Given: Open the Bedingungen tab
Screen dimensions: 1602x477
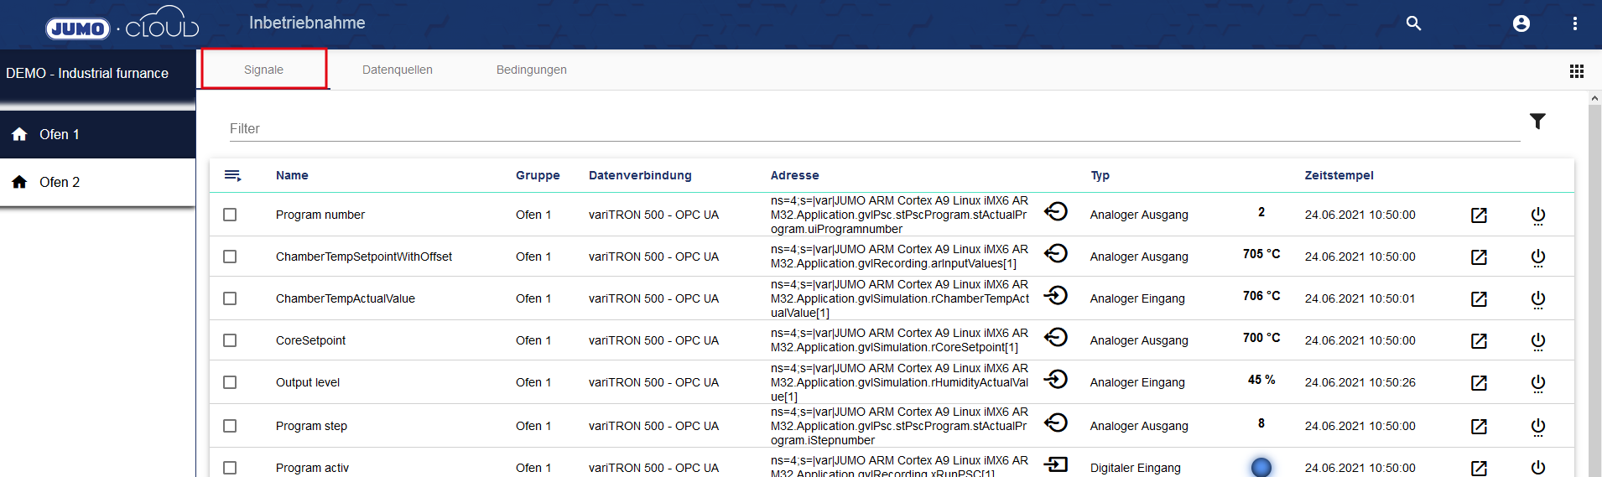Looking at the screenshot, I should tap(531, 70).
